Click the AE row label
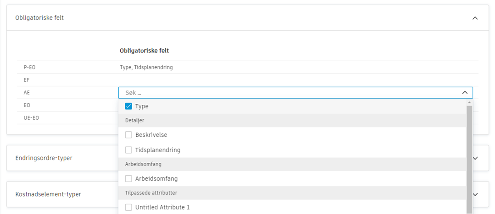The width and height of the screenshot is (495, 214). coord(27,93)
